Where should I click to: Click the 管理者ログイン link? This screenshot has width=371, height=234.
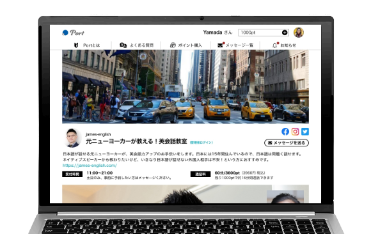click(x=201, y=143)
